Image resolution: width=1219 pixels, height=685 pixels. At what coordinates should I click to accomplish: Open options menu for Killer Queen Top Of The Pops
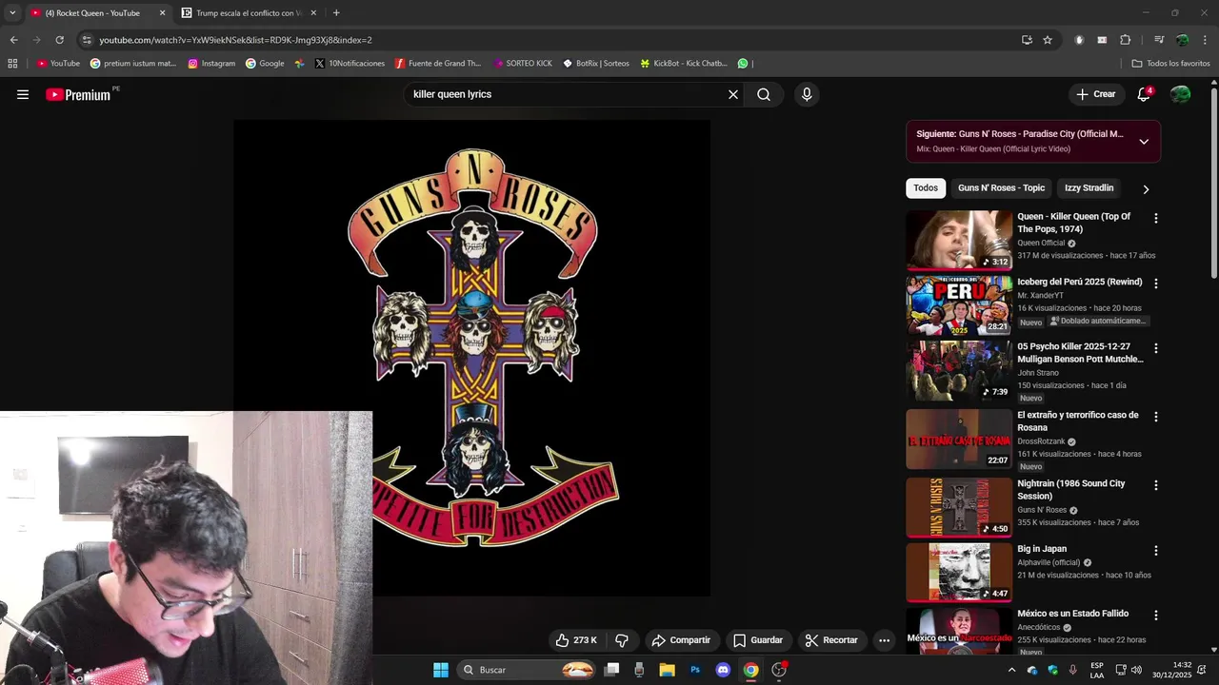point(1156,218)
